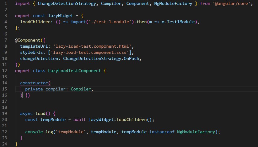Click the @Component decorator
Image resolution: width=258 pixels, height=147 pixels.
28,40
